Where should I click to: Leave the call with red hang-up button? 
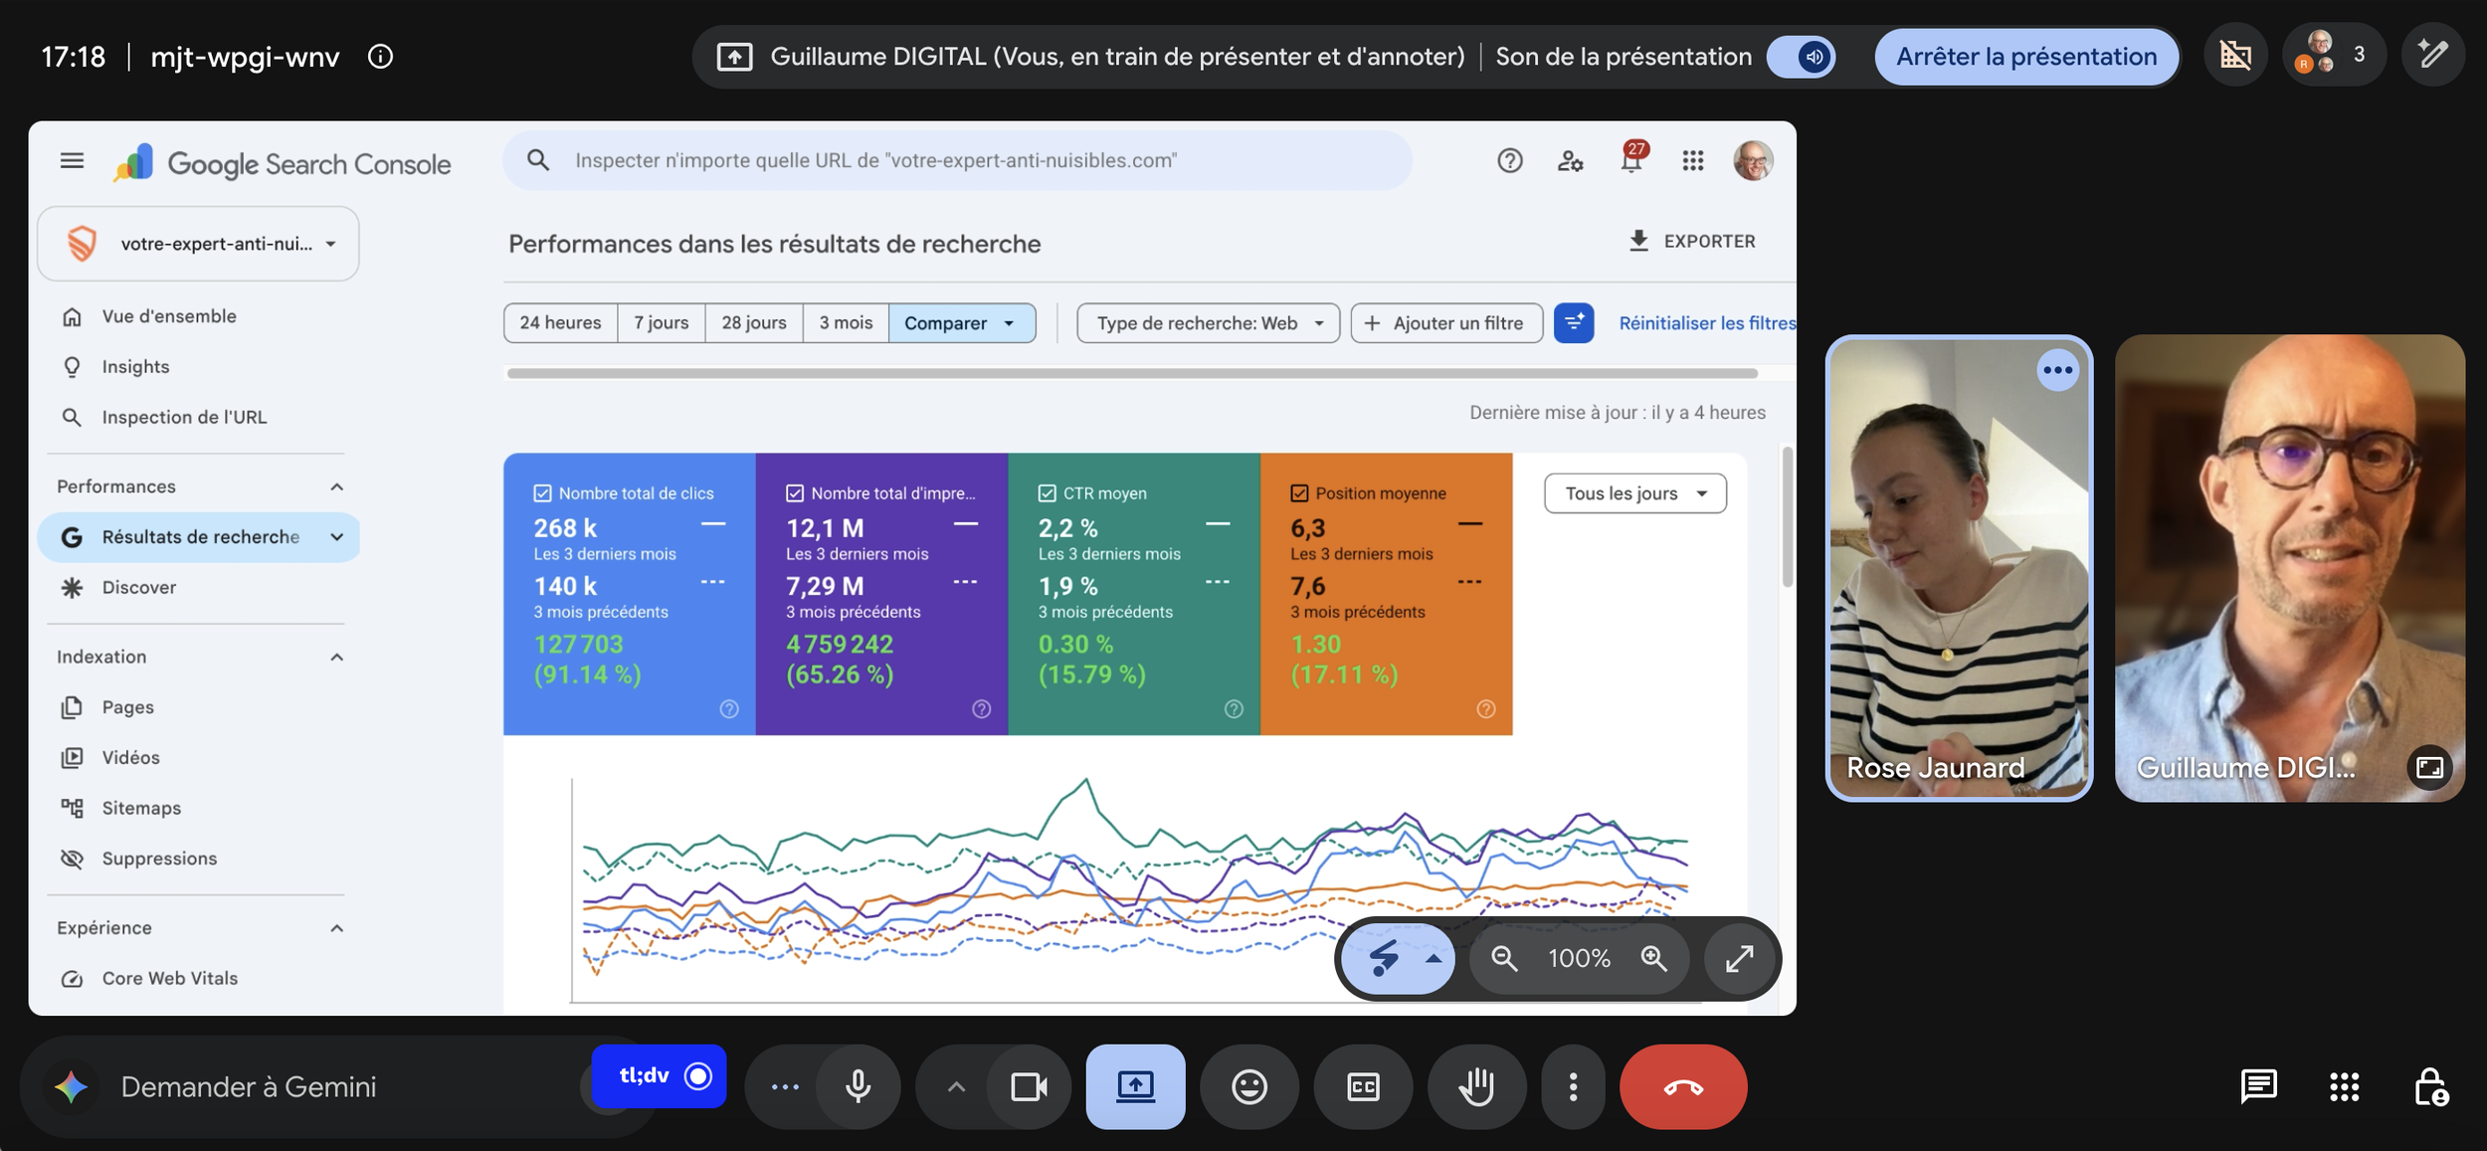point(1683,1086)
